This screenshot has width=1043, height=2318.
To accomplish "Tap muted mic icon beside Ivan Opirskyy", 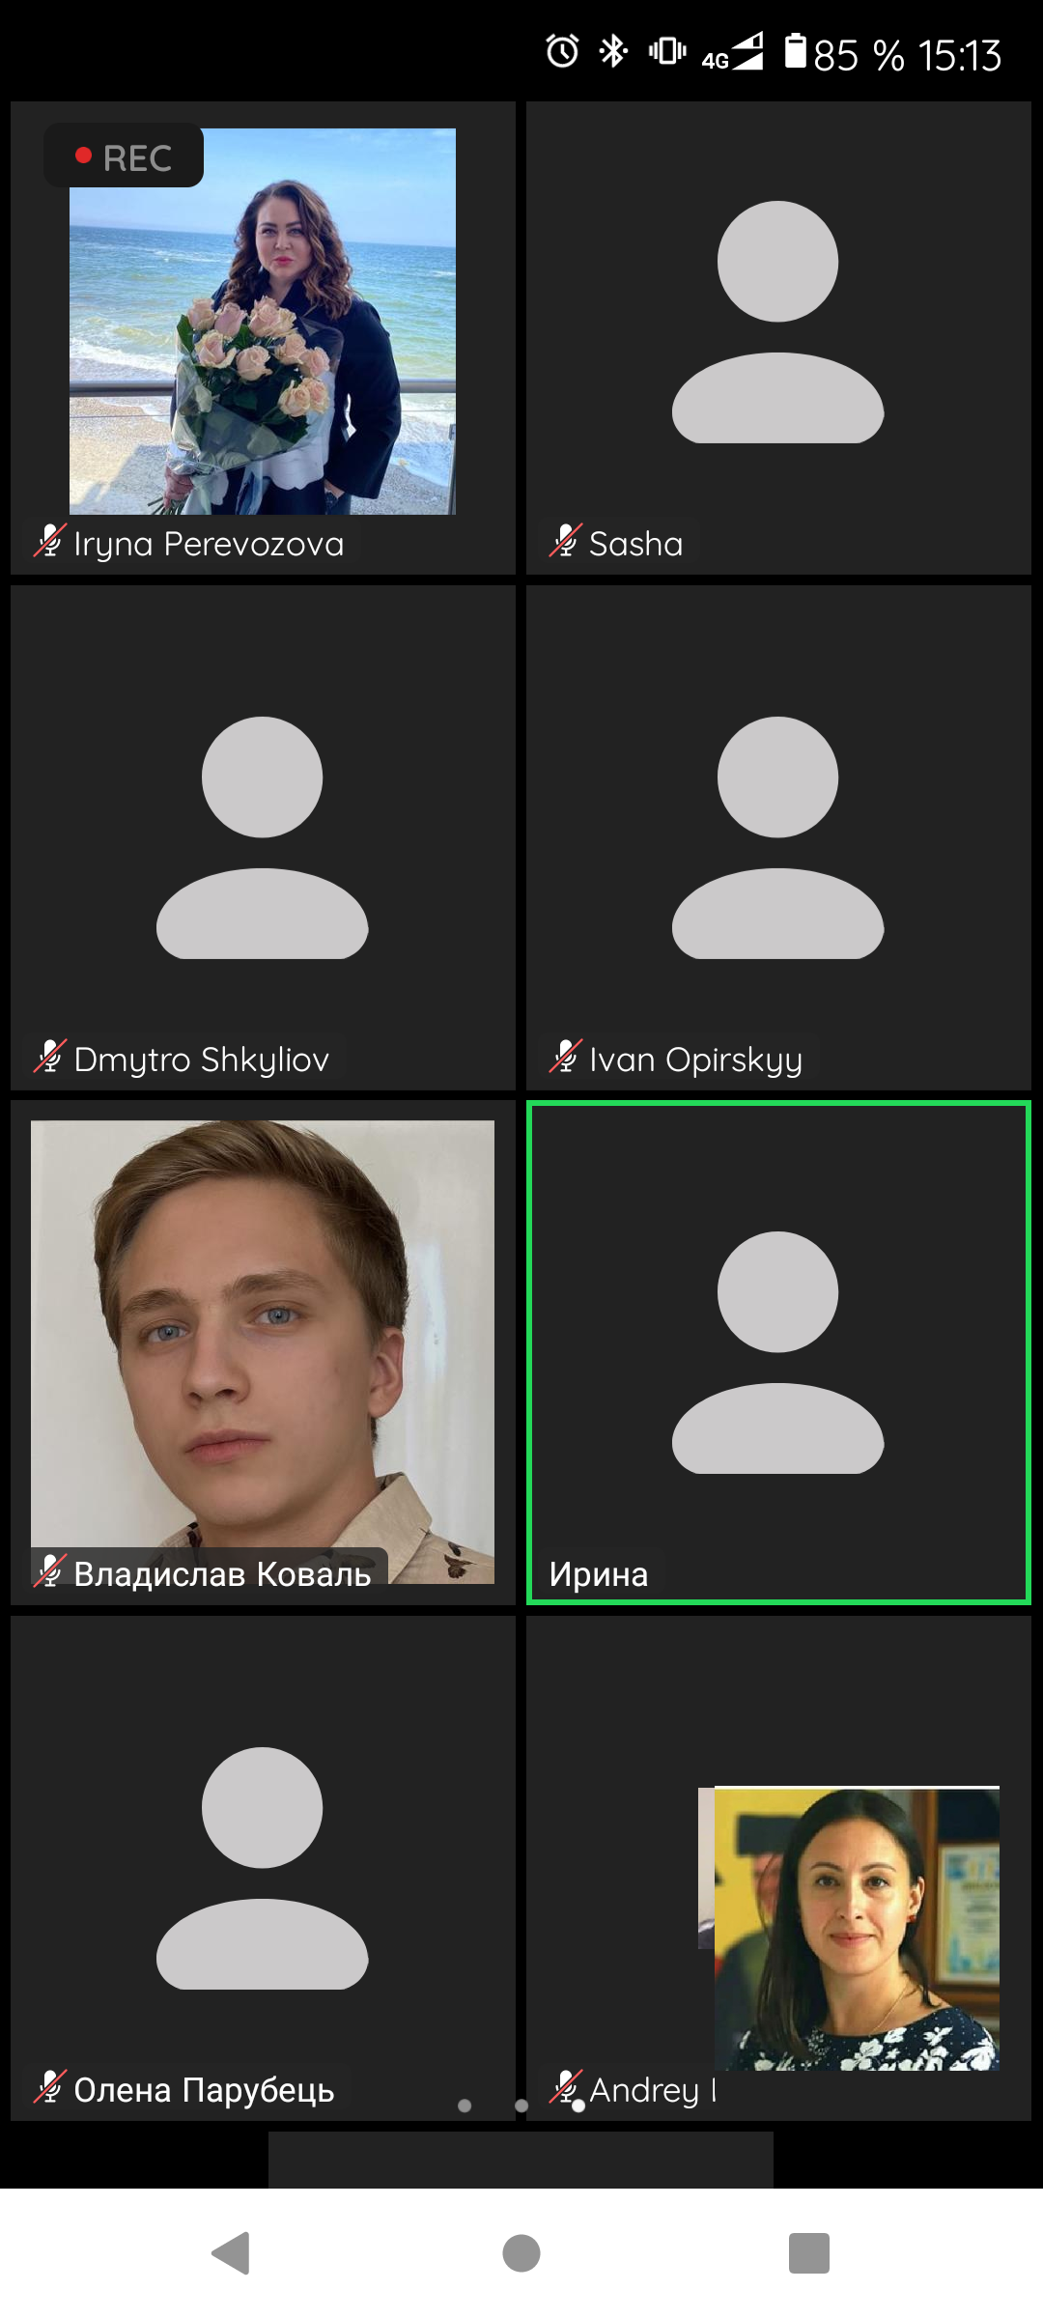I will [566, 1058].
